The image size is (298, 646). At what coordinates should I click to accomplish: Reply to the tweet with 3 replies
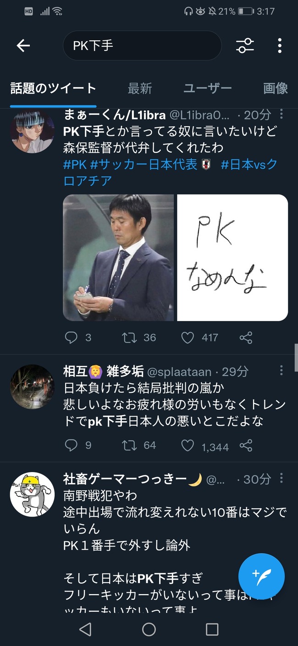(71, 338)
